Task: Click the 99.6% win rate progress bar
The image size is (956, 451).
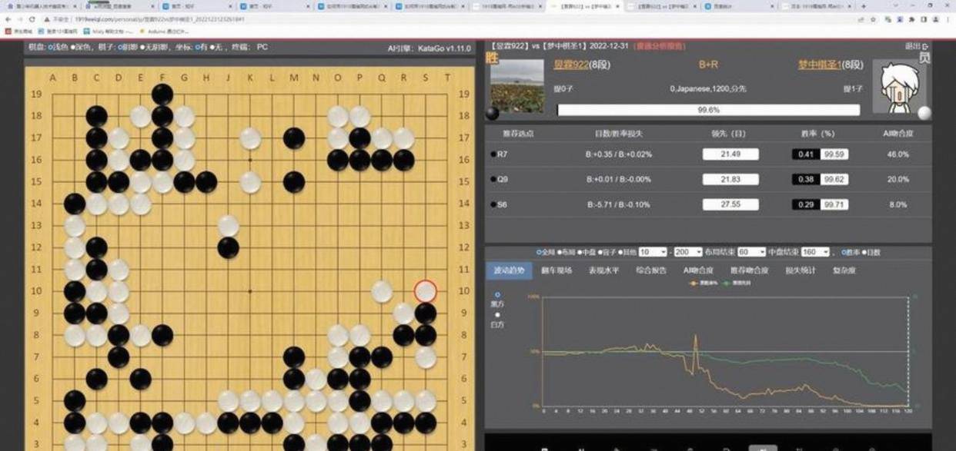Action: [708, 110]
